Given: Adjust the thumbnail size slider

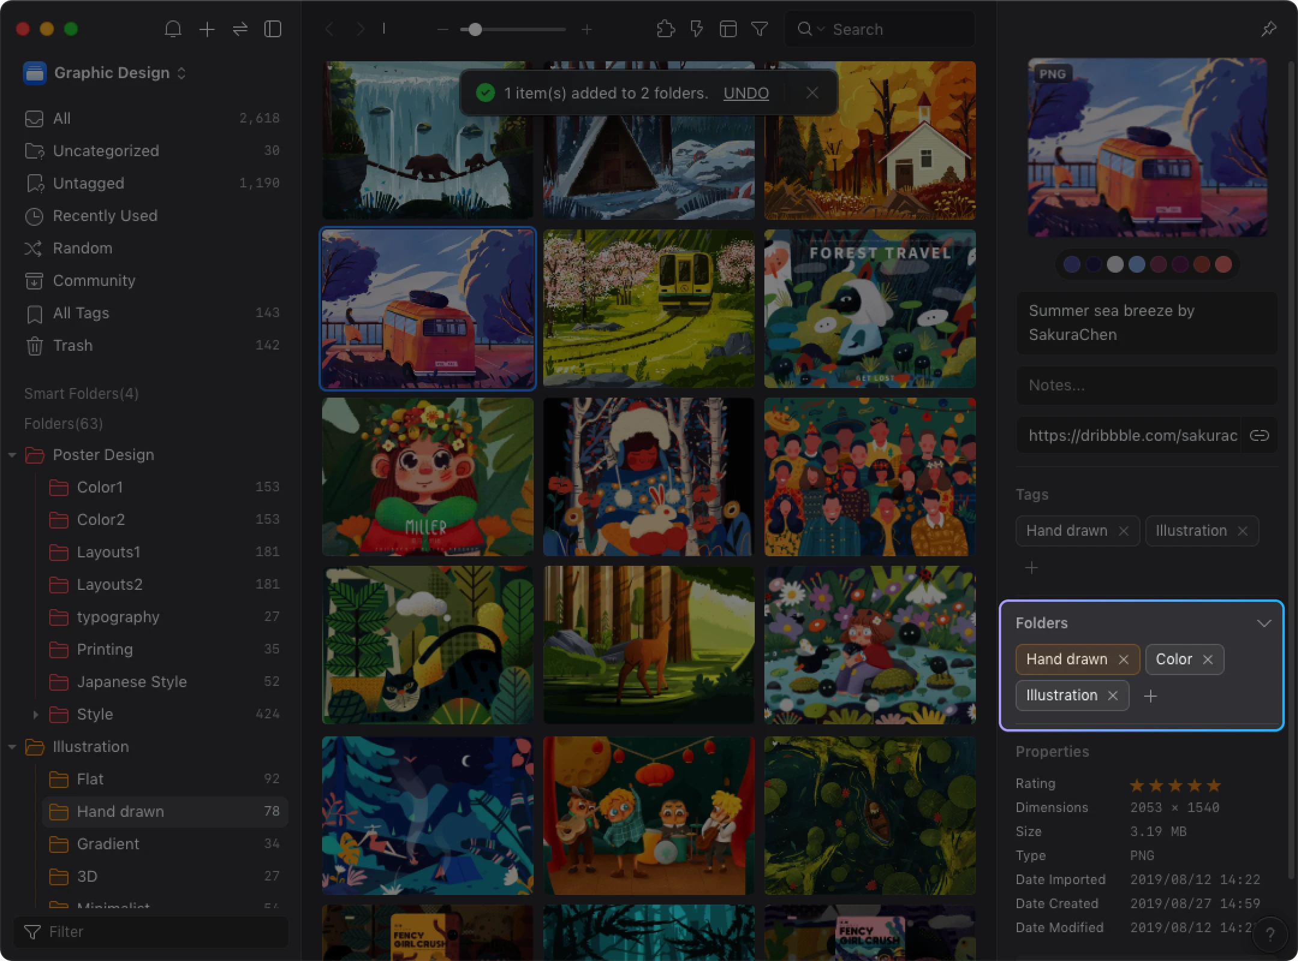Looking at the screenshot, I should [x=514, y=29].
